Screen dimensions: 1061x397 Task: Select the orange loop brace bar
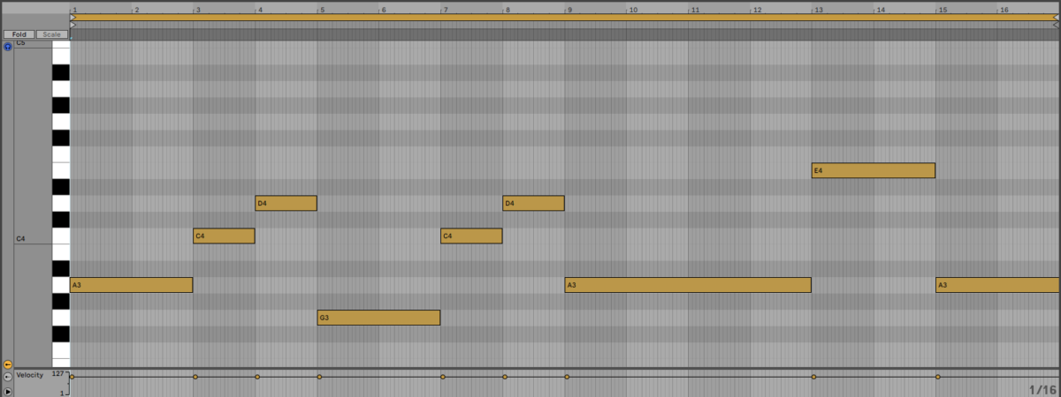pos(565,17)
